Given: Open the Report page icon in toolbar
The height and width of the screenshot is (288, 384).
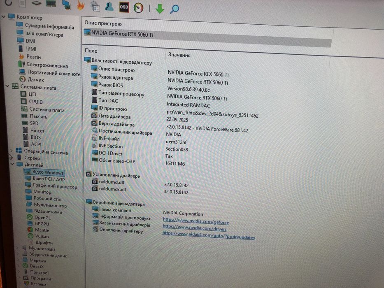Looking at the screenshot, I should click(22, 3).
